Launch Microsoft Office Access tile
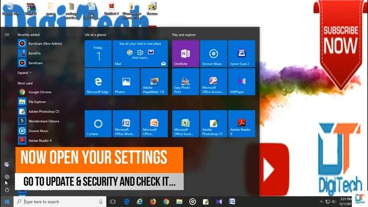Screen dimensions: 368x207 point(213,82)
